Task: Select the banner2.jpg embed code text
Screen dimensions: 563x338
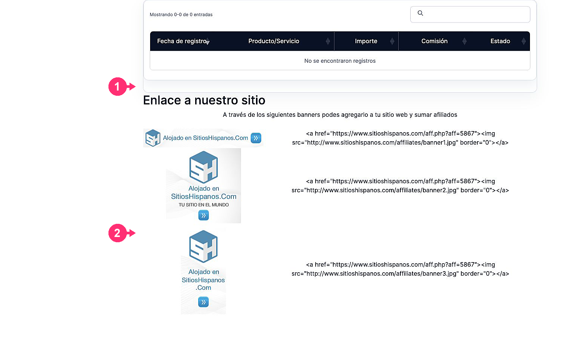Action: pyautogui.click(x=400, y=186)
